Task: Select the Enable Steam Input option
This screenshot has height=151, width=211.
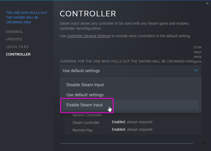Action: point(85,105)
